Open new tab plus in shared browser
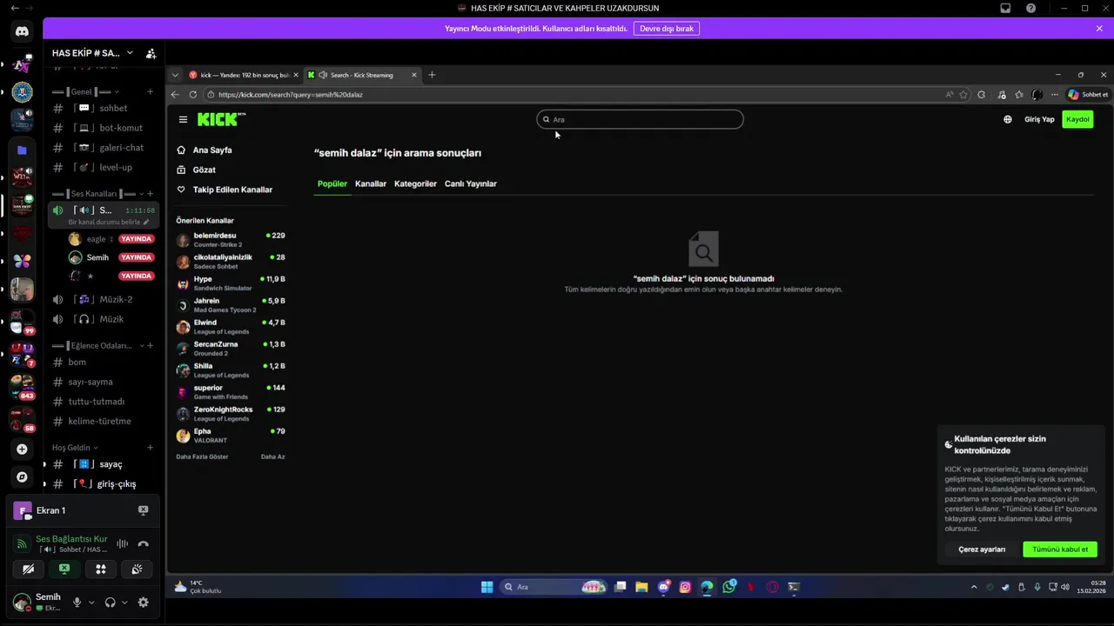The height and width of the screenshot is (626, 1114). tap(432, 75)
